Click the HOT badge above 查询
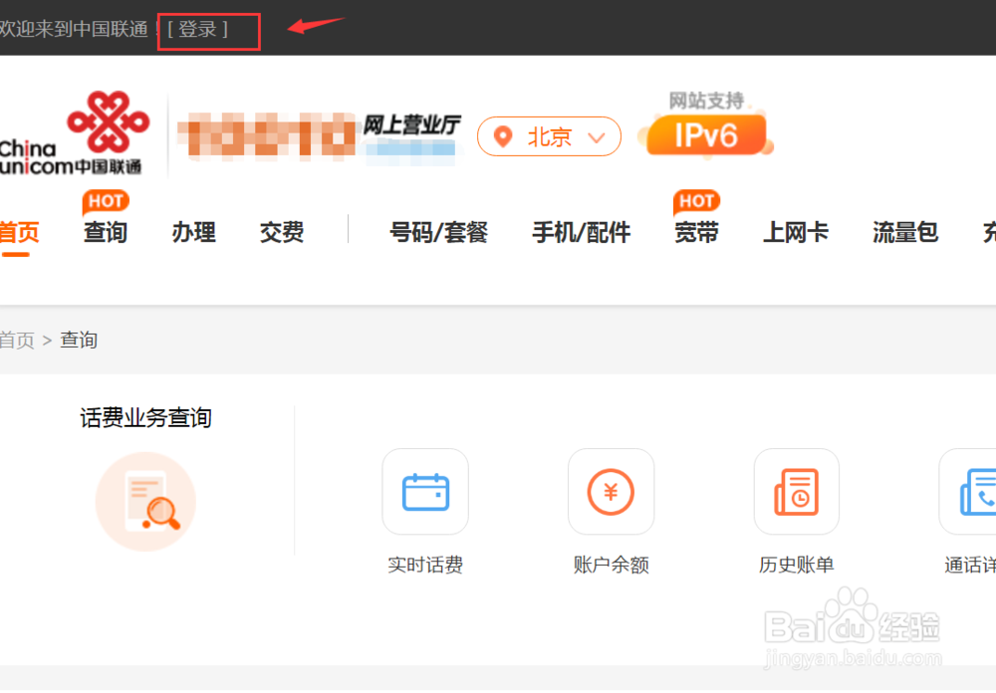This screenshot has width=996, height=693. click(105, 201)
